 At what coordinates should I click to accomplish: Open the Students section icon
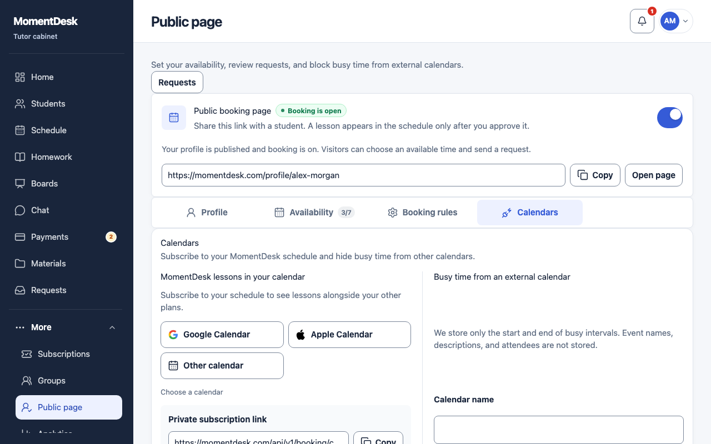(20, 104)
